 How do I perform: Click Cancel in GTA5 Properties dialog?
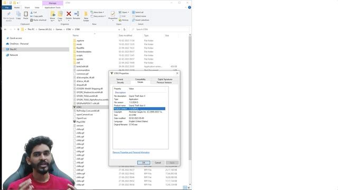coord(158,163)
